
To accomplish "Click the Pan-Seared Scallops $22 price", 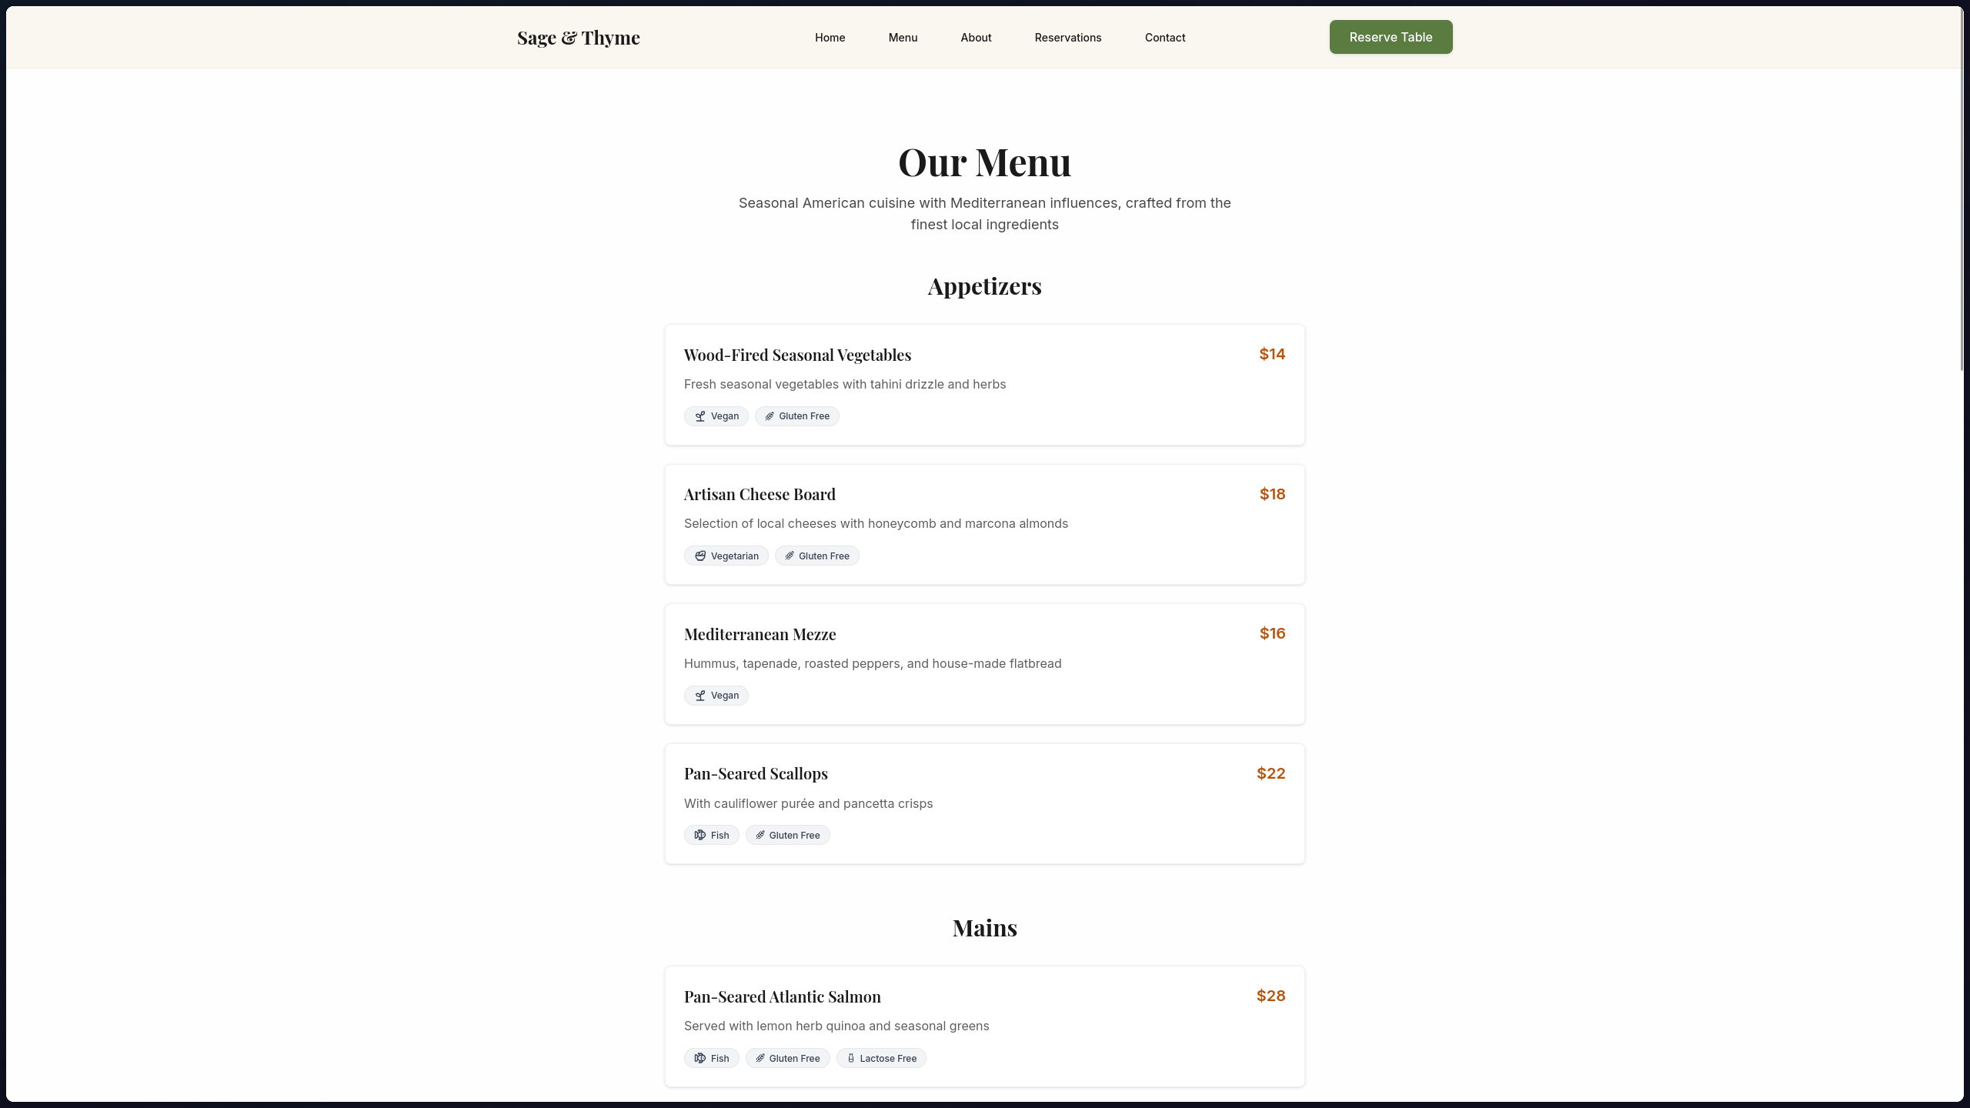I will coord(1270,773).
